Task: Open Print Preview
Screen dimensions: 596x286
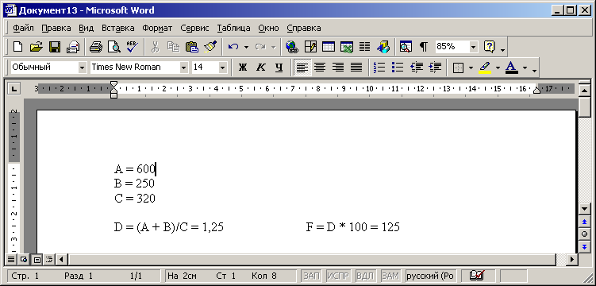Action: coord(113,47)
